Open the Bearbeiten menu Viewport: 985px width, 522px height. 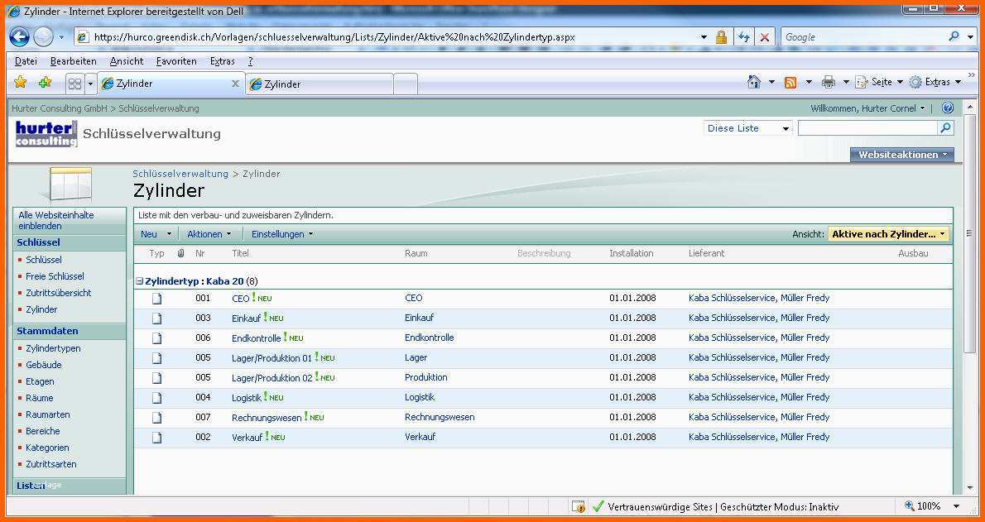[x=73, y=61]
